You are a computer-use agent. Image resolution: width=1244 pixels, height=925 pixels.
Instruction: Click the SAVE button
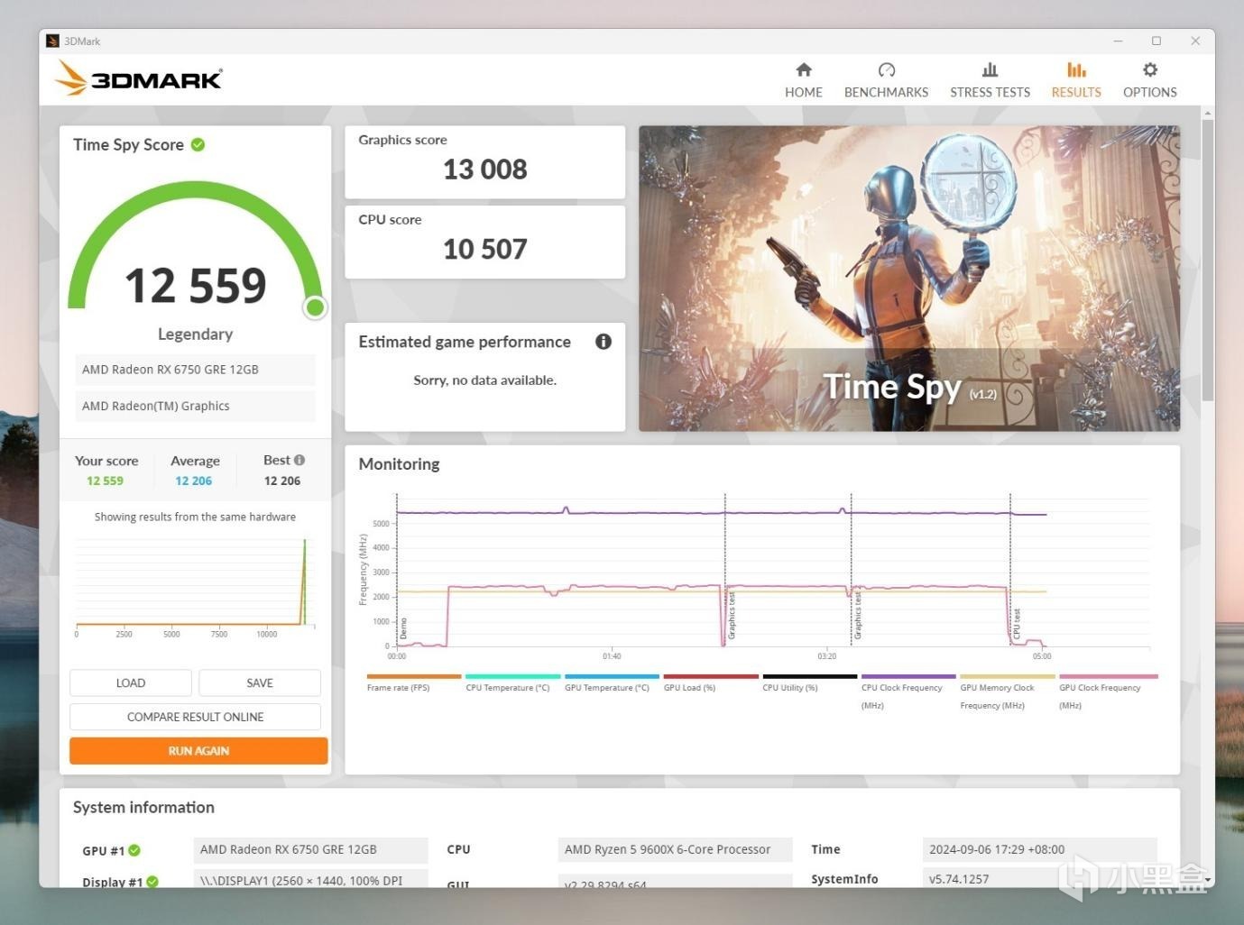[260, 682]
